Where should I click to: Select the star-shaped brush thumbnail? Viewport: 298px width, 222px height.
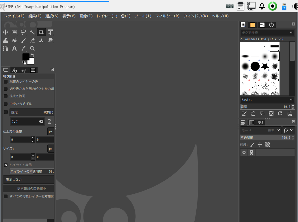click(x=265, y=66)
